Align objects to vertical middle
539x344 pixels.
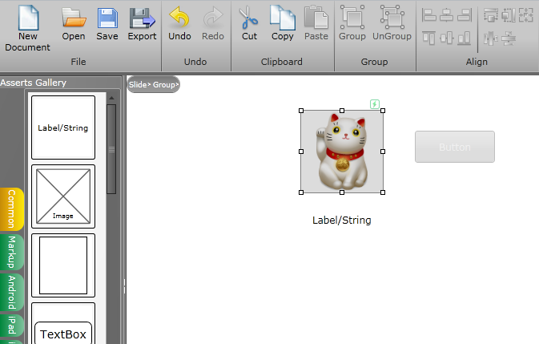[446, 38]
